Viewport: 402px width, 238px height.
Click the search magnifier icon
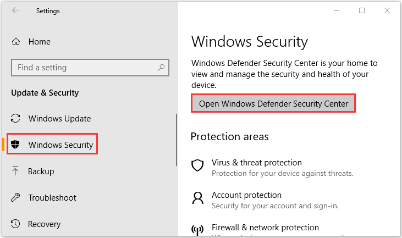point(161,68)
